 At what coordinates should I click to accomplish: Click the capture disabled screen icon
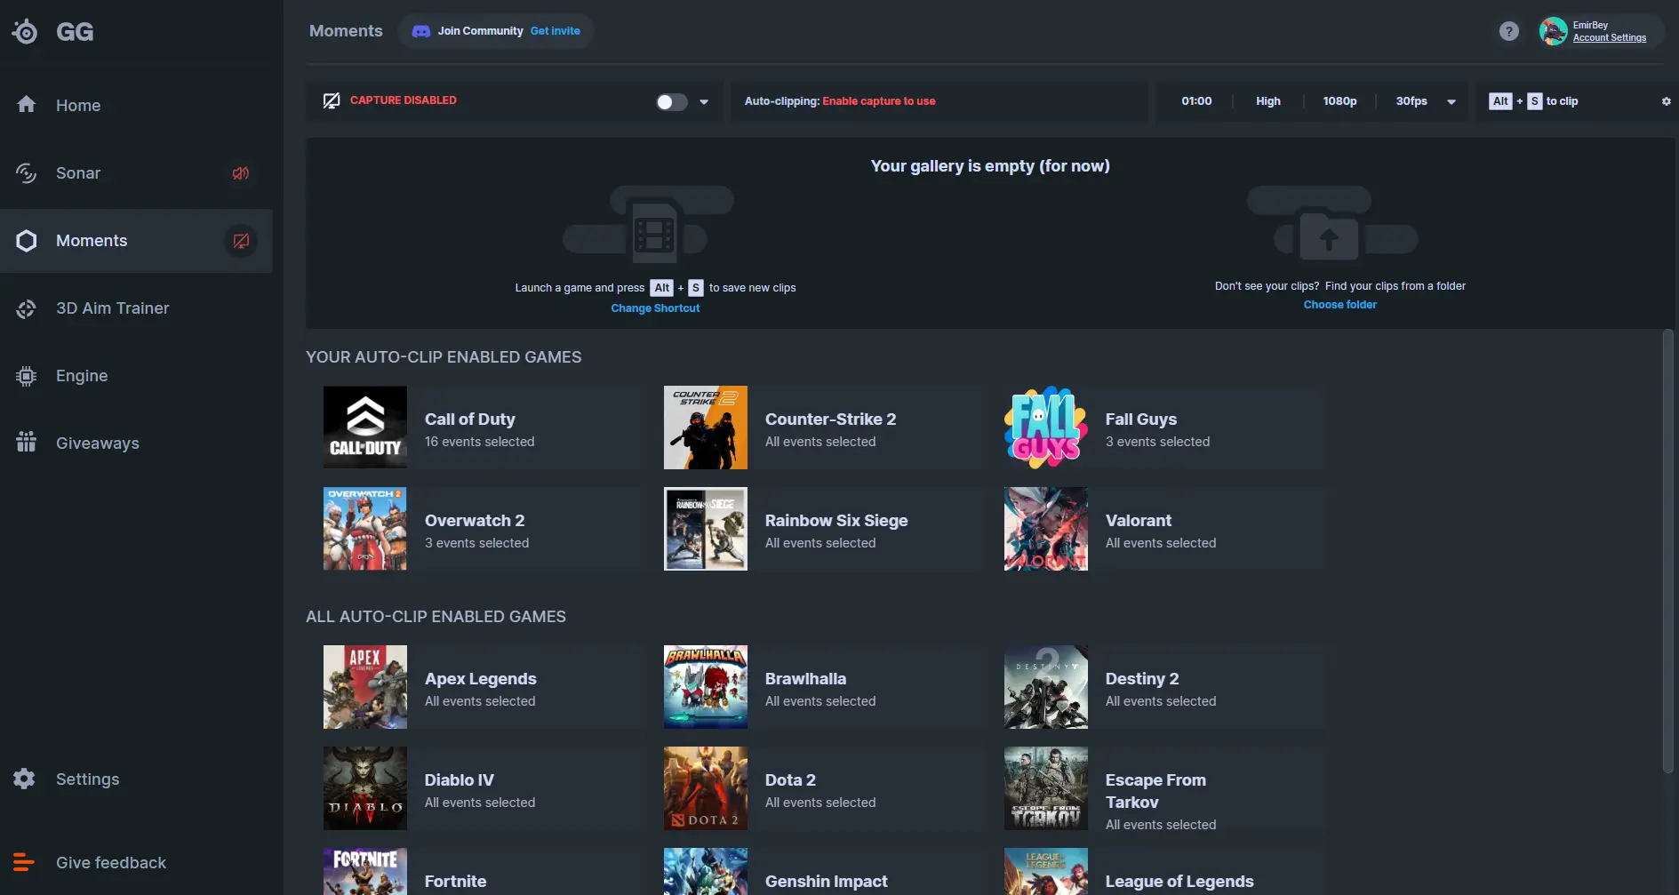coord(332,100)
